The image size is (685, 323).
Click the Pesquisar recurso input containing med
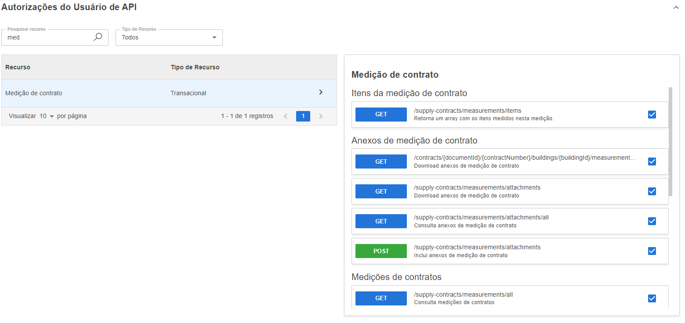click(x=48, y=37)
